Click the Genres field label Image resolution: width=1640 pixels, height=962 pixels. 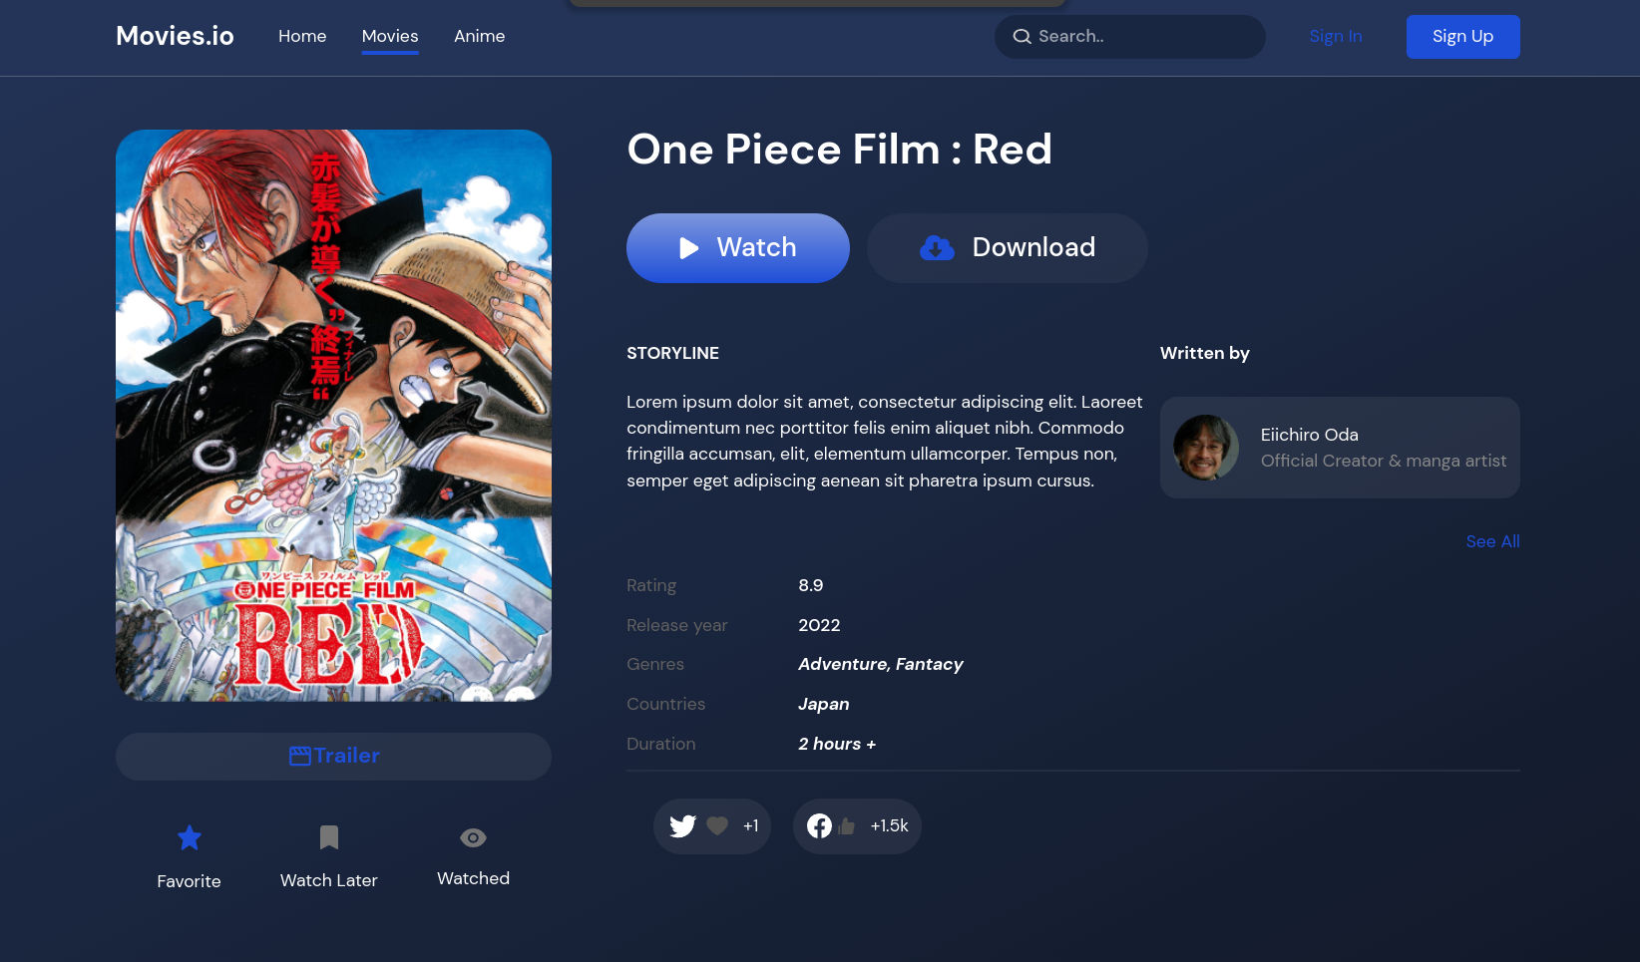[x=655, y=664]
